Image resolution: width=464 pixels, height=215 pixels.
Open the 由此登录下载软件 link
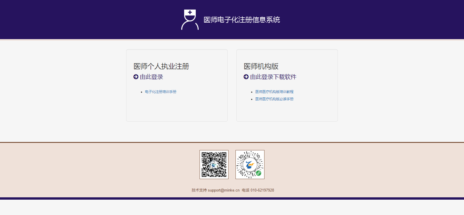pyautogui.click(x=273, y=77)
